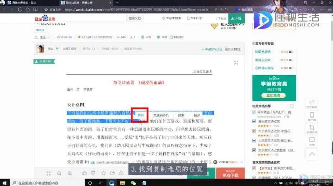Open the 买车就选「东风日产」ad link

click(275, 112)
